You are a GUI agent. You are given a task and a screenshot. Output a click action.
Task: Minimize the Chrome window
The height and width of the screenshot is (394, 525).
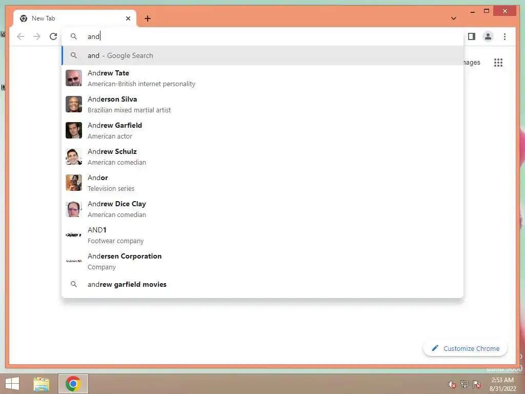pyautogui.click(x=472, y=11)
